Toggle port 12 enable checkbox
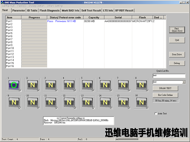Viewport: 190px width, 142px height. (x=75, y=108)
